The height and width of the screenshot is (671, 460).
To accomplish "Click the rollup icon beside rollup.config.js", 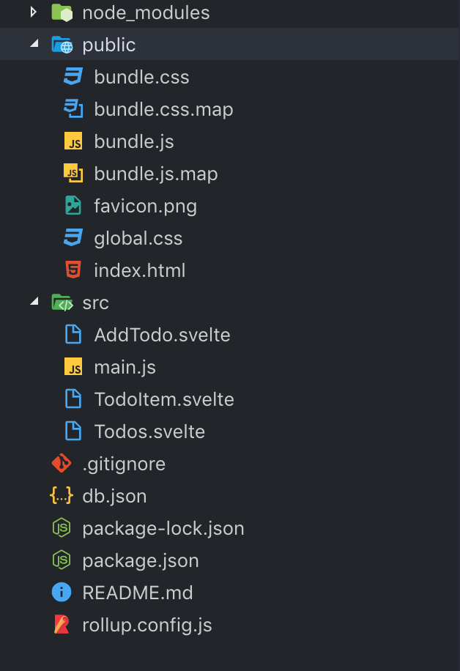I will [x=62, y=625].
